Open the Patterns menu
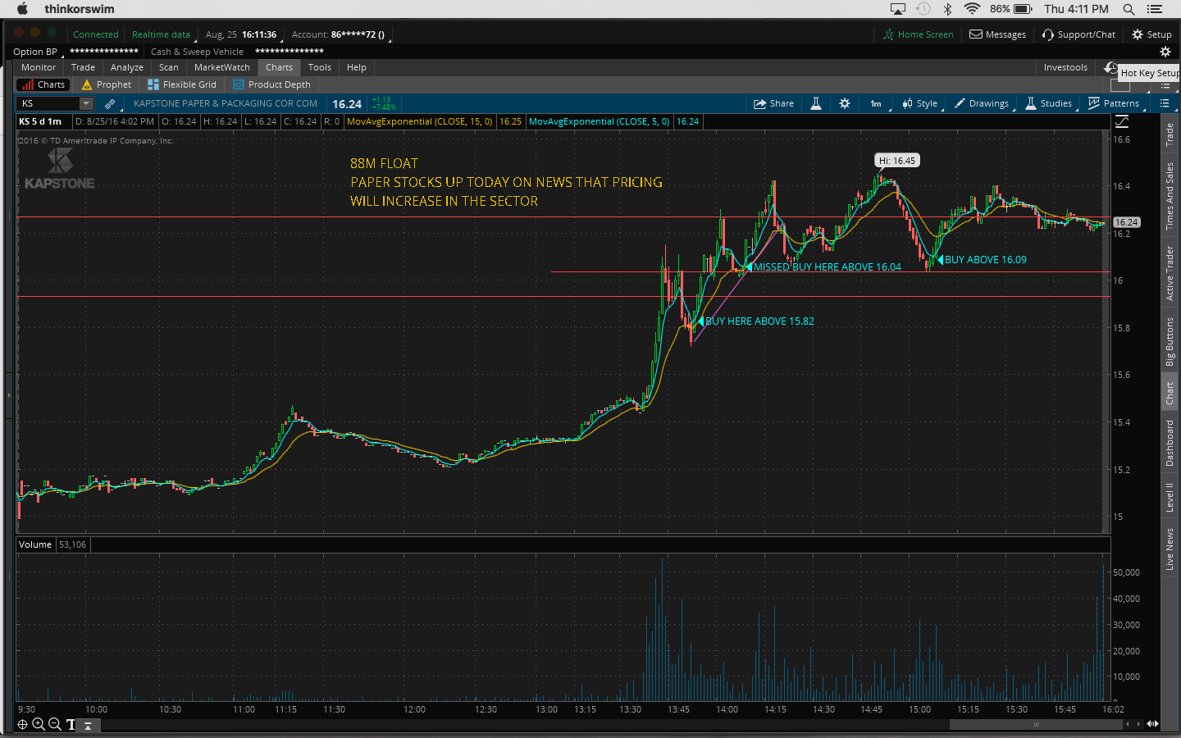The image size is (1181, 738). [1114, 103]
